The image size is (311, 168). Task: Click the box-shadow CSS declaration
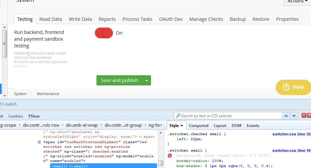(225, 166)
